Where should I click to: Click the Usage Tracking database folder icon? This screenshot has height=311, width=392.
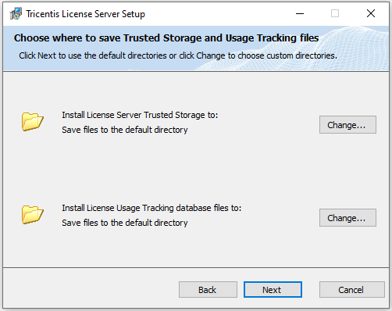(33, 215)
